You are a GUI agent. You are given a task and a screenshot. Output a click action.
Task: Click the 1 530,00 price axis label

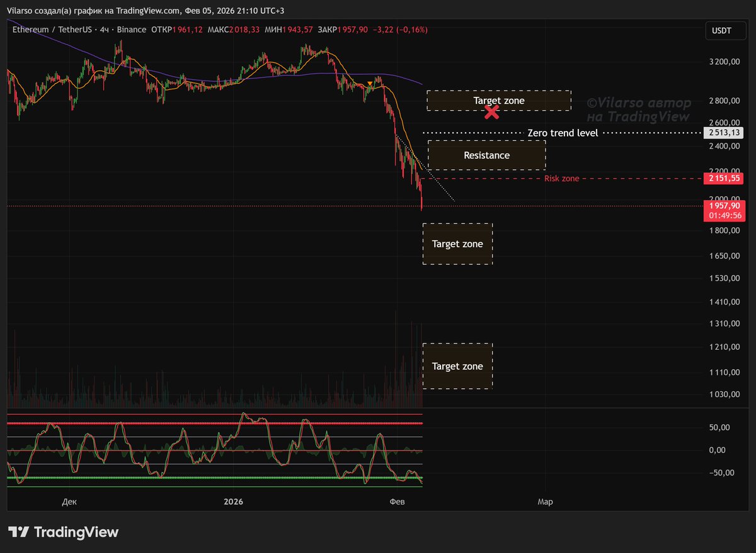point(724,278)
